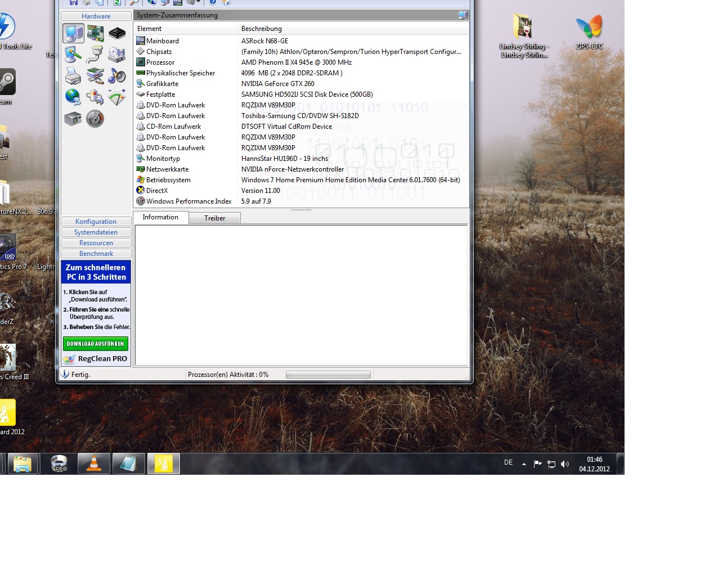Open the Ports cable connector icon
The image size is (723, 576).
tap(95, 55)
